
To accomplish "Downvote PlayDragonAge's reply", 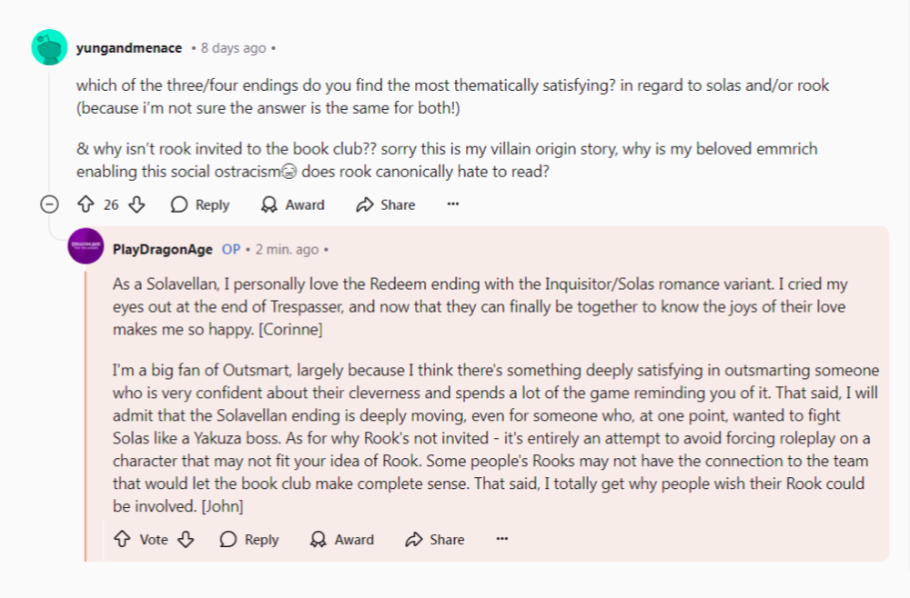I will tap(187, 539).
